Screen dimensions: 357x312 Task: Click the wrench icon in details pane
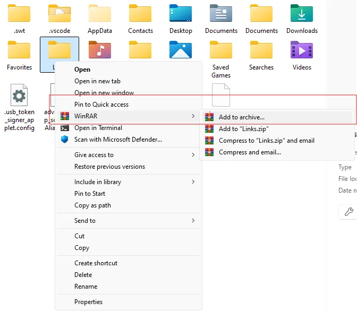pyautogui.click(x=348, y=212)
